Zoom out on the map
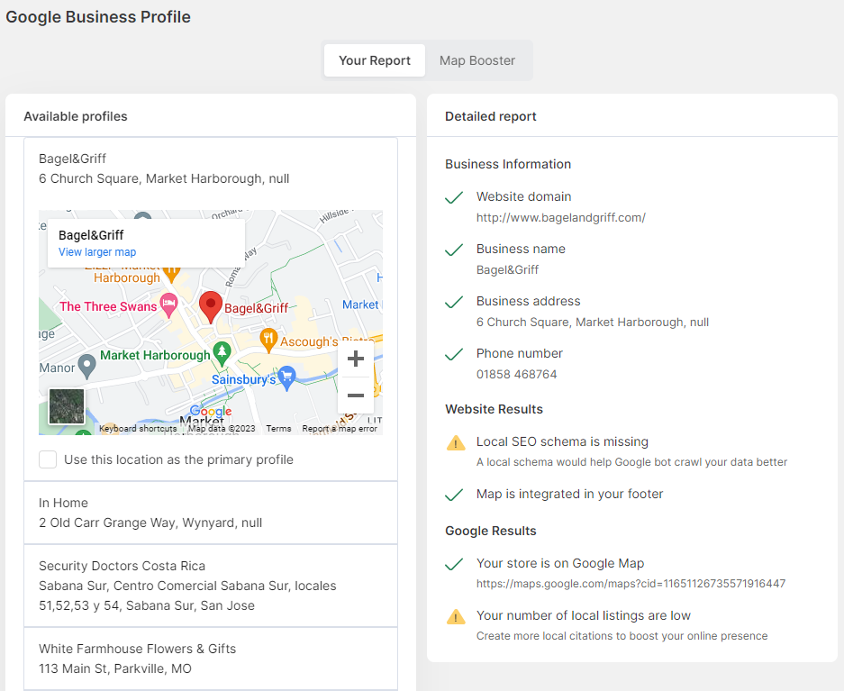This screenshot has width=844, height=691. point(355,396)
